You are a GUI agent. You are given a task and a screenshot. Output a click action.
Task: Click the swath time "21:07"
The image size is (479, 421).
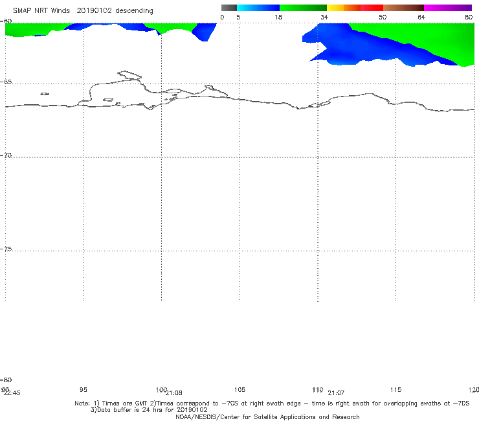click(x=336, y=393)
